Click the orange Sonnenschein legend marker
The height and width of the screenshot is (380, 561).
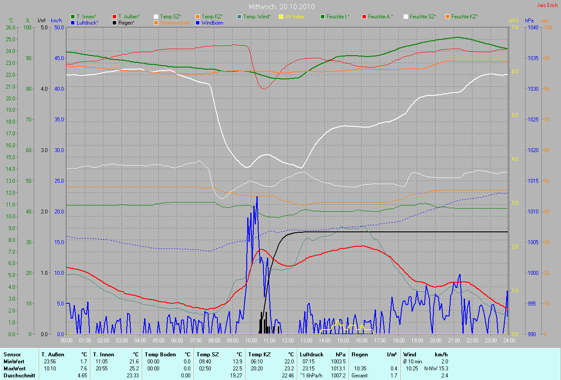point(156,22)
